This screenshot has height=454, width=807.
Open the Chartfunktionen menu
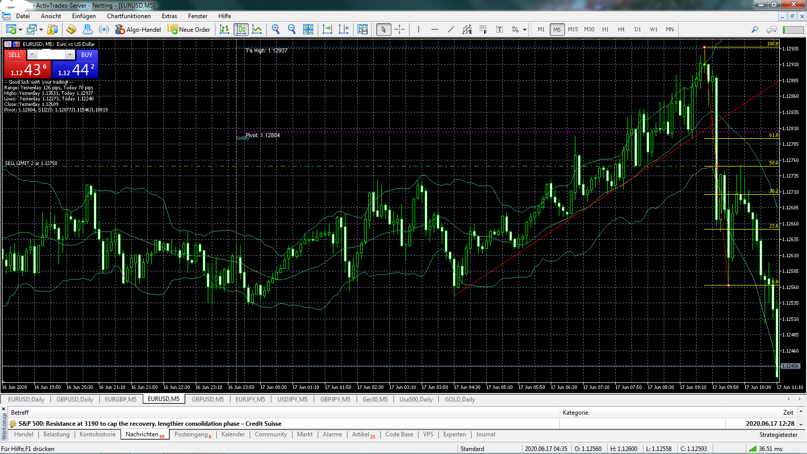coord(129,16)
